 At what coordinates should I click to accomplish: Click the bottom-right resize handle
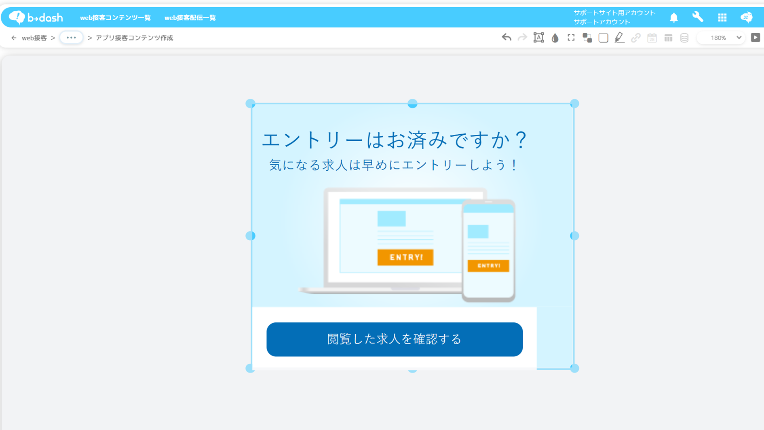574,368
